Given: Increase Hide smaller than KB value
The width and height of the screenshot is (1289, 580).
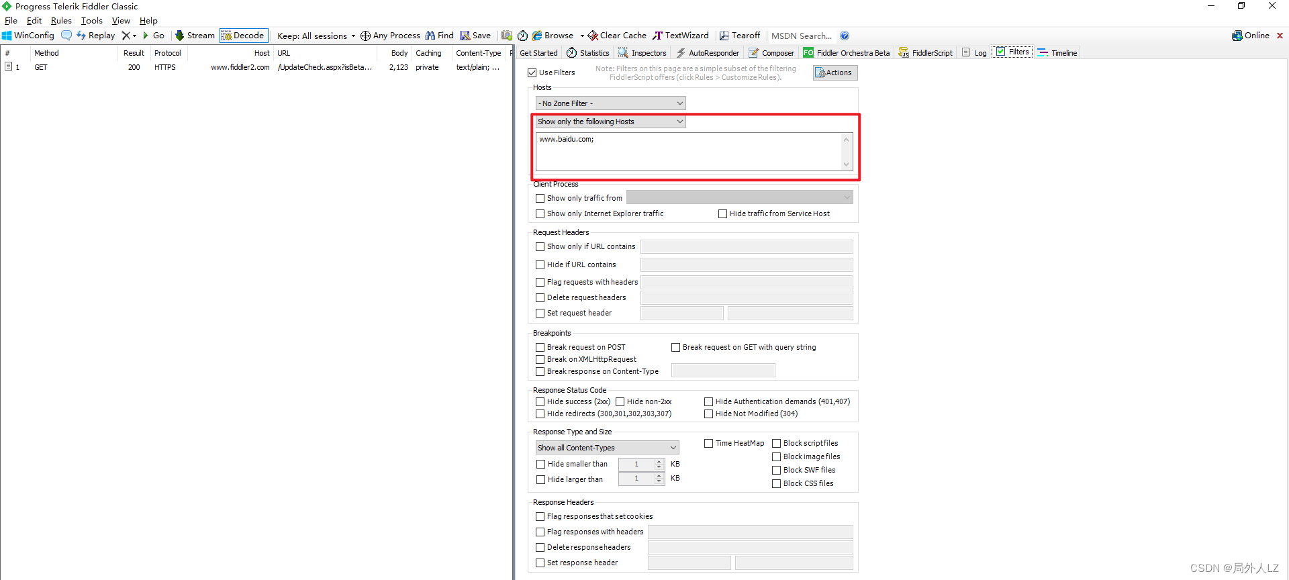Looking at the screenshot, I should tap(659, 461).
